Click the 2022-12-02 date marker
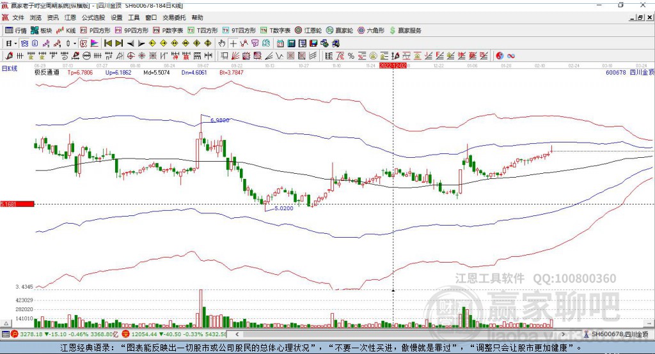The height and width of the screenshot is (354, 655). 393,66
